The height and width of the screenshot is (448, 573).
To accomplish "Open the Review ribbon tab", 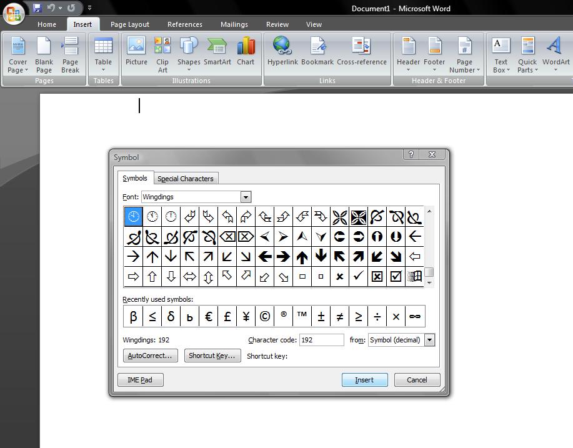I will pos(277,24).
